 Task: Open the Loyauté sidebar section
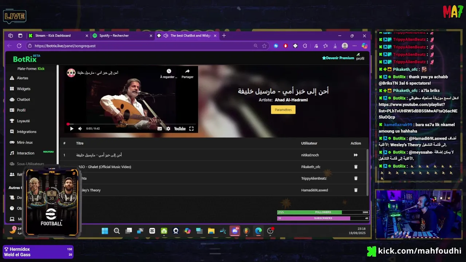[x=23, y=121]
